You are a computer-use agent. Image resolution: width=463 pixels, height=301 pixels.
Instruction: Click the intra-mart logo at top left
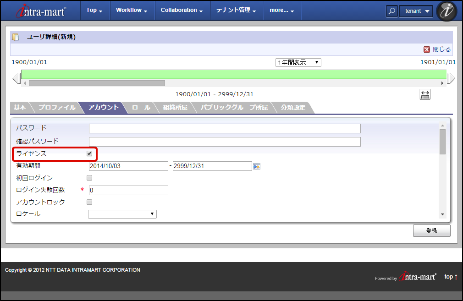(x=41, y=11)
